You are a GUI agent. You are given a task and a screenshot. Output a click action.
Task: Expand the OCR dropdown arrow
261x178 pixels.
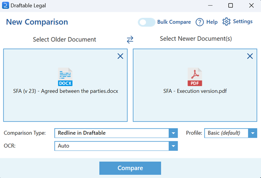pos(173,146)
